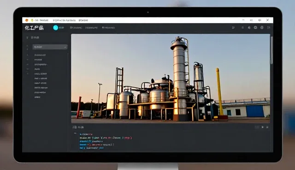Click the round chart icon in the header toolbar
Screen dimensions: 295x170
click(255, 28)
